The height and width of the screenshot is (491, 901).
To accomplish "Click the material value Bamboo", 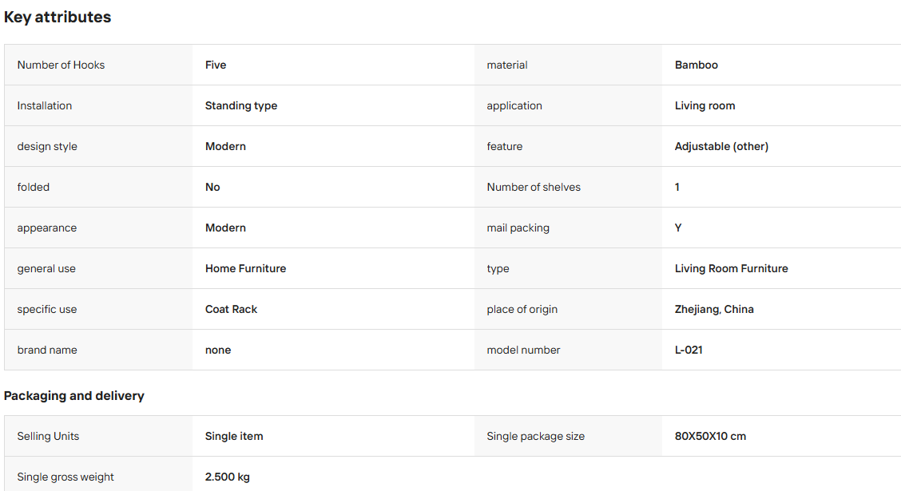I will coord(696,65).
